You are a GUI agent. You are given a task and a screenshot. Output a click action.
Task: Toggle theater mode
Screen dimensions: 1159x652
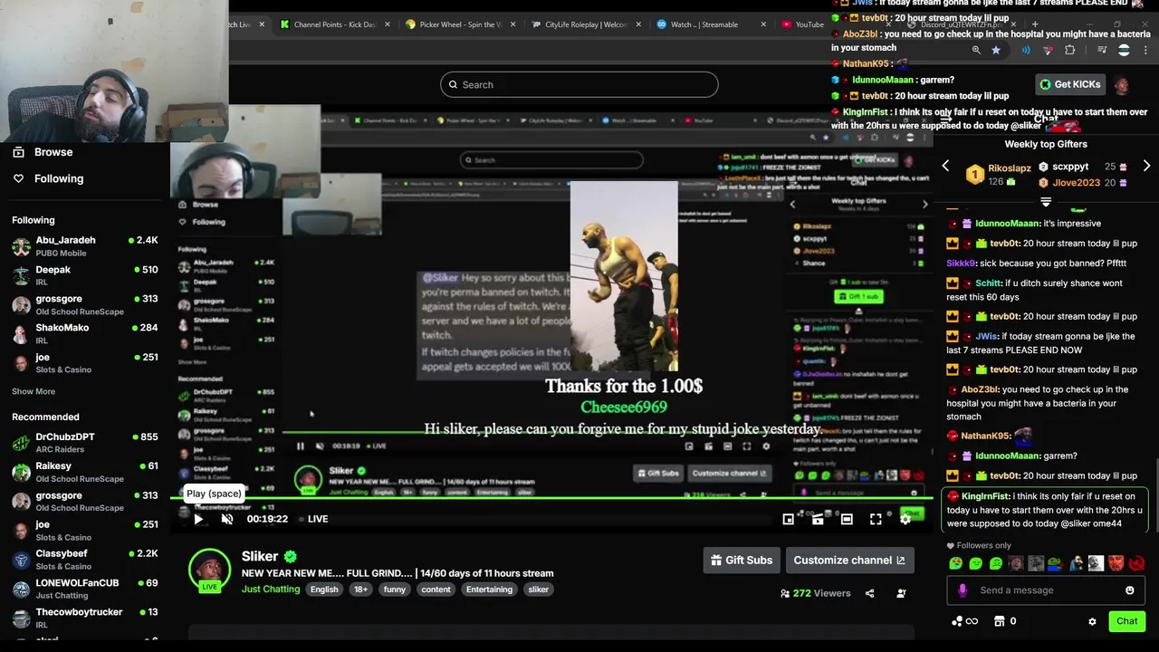[847, 519]
